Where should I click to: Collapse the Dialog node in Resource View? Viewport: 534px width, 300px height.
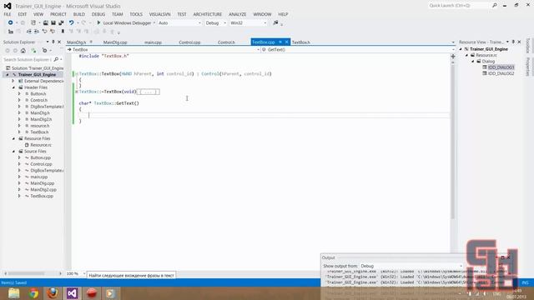coord(473,61)
